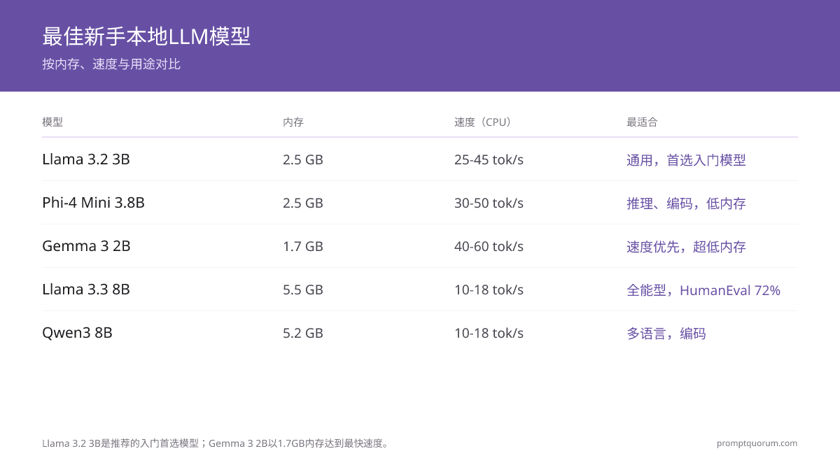Click the 40-60 tok/s speed cell
Image resolution: width=840 pixels, height=472 pixels.
[489, 246]
